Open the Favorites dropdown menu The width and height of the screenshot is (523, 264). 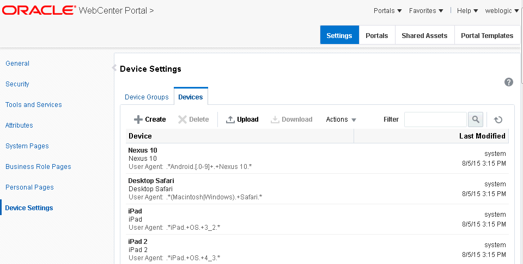(x=426, y=11)
